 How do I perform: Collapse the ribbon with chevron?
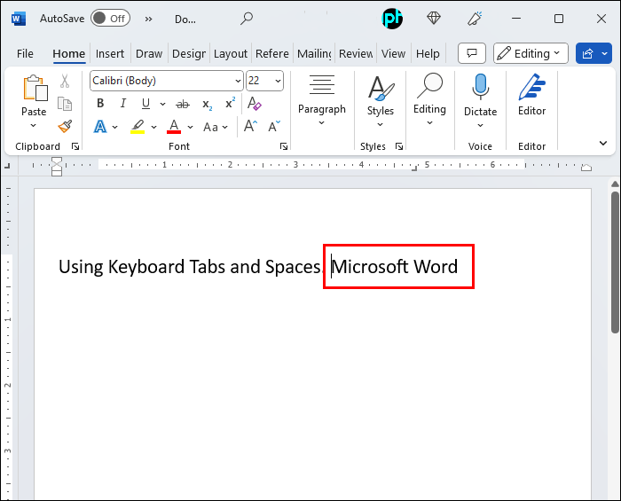click(603, 143)
